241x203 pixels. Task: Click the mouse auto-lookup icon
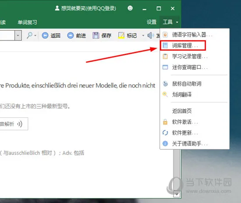pos(165,84)
